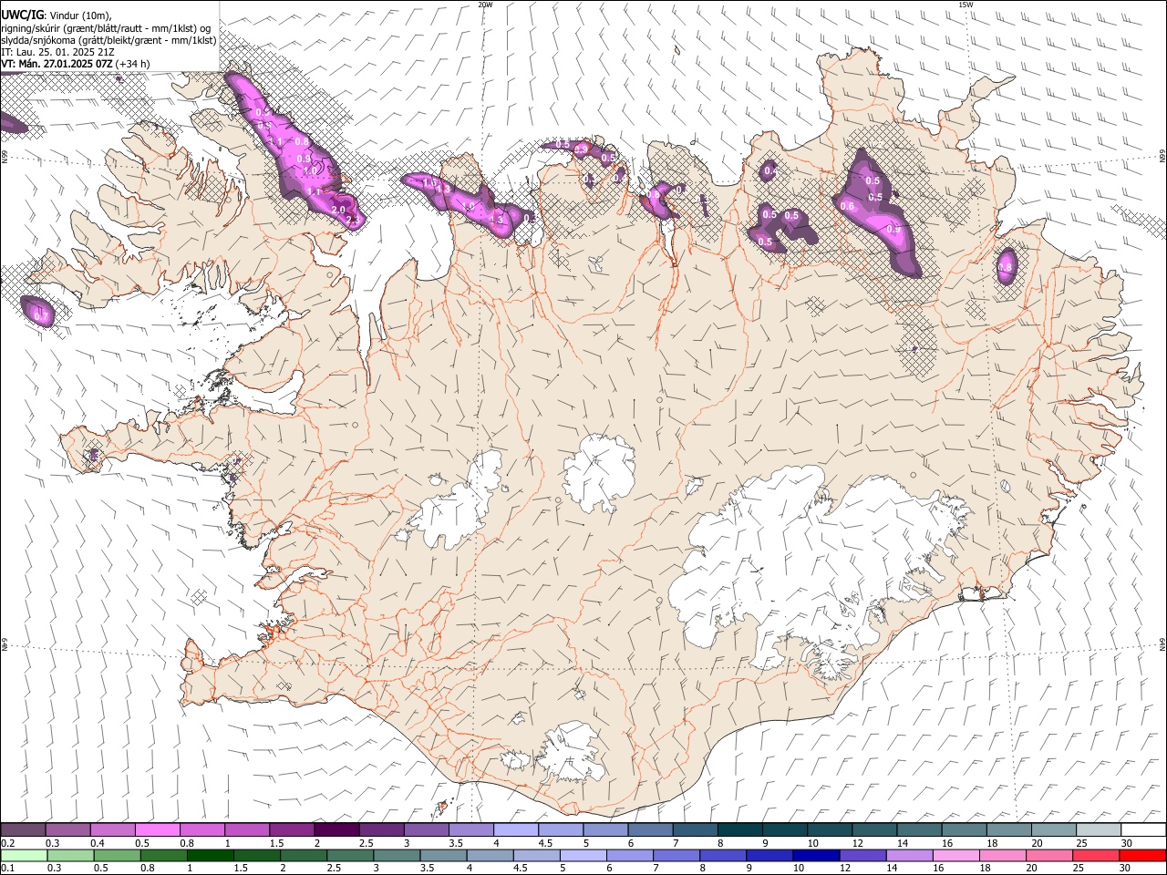
Task: Click the light pink 16 swatch in the rain scale
Action: pyautogui.click(x=955, y=856)
